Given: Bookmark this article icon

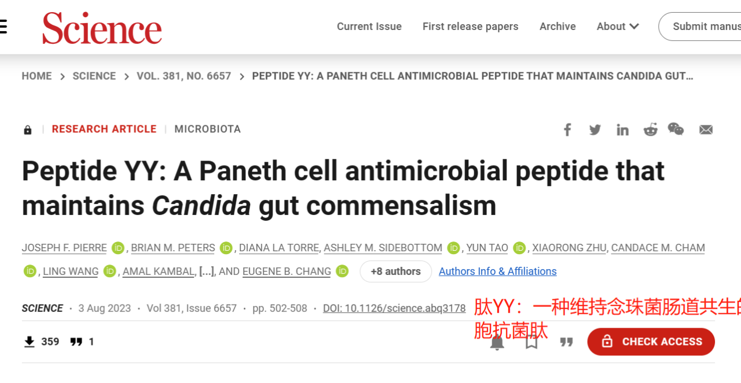Looking at the screenshot, I should [531, 342].
